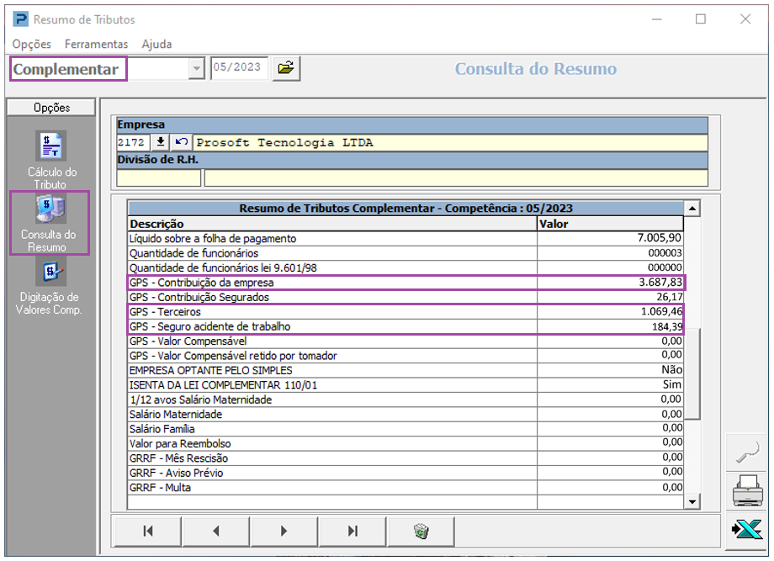Click the value 000003

pyautogui.click(x=665, y=253)
